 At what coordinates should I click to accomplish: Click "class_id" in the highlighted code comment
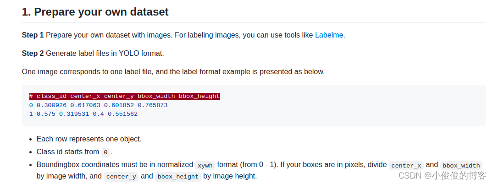tap(51, 96)
